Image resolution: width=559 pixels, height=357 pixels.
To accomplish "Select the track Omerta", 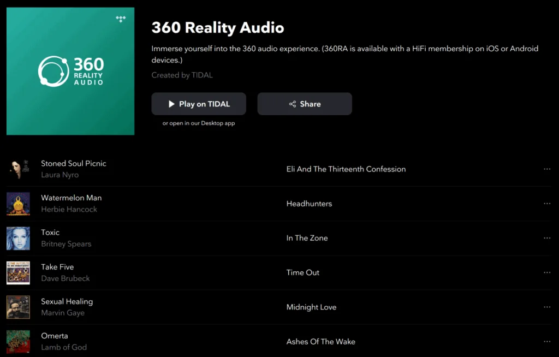I will [x=55, y=336].
